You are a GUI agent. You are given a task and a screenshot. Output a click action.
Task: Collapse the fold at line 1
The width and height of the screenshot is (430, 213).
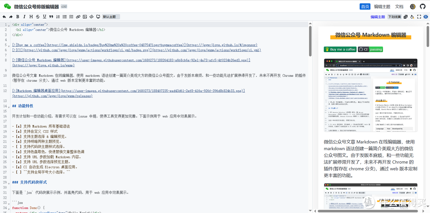pyautogui.click(x=9, y=25)
